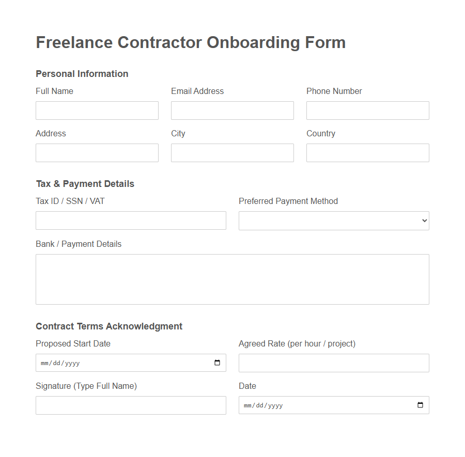This screenshot has width=465, height=457.
Task: Click the Tax & Payment Details heading
Action: click(x=85, y=183)
